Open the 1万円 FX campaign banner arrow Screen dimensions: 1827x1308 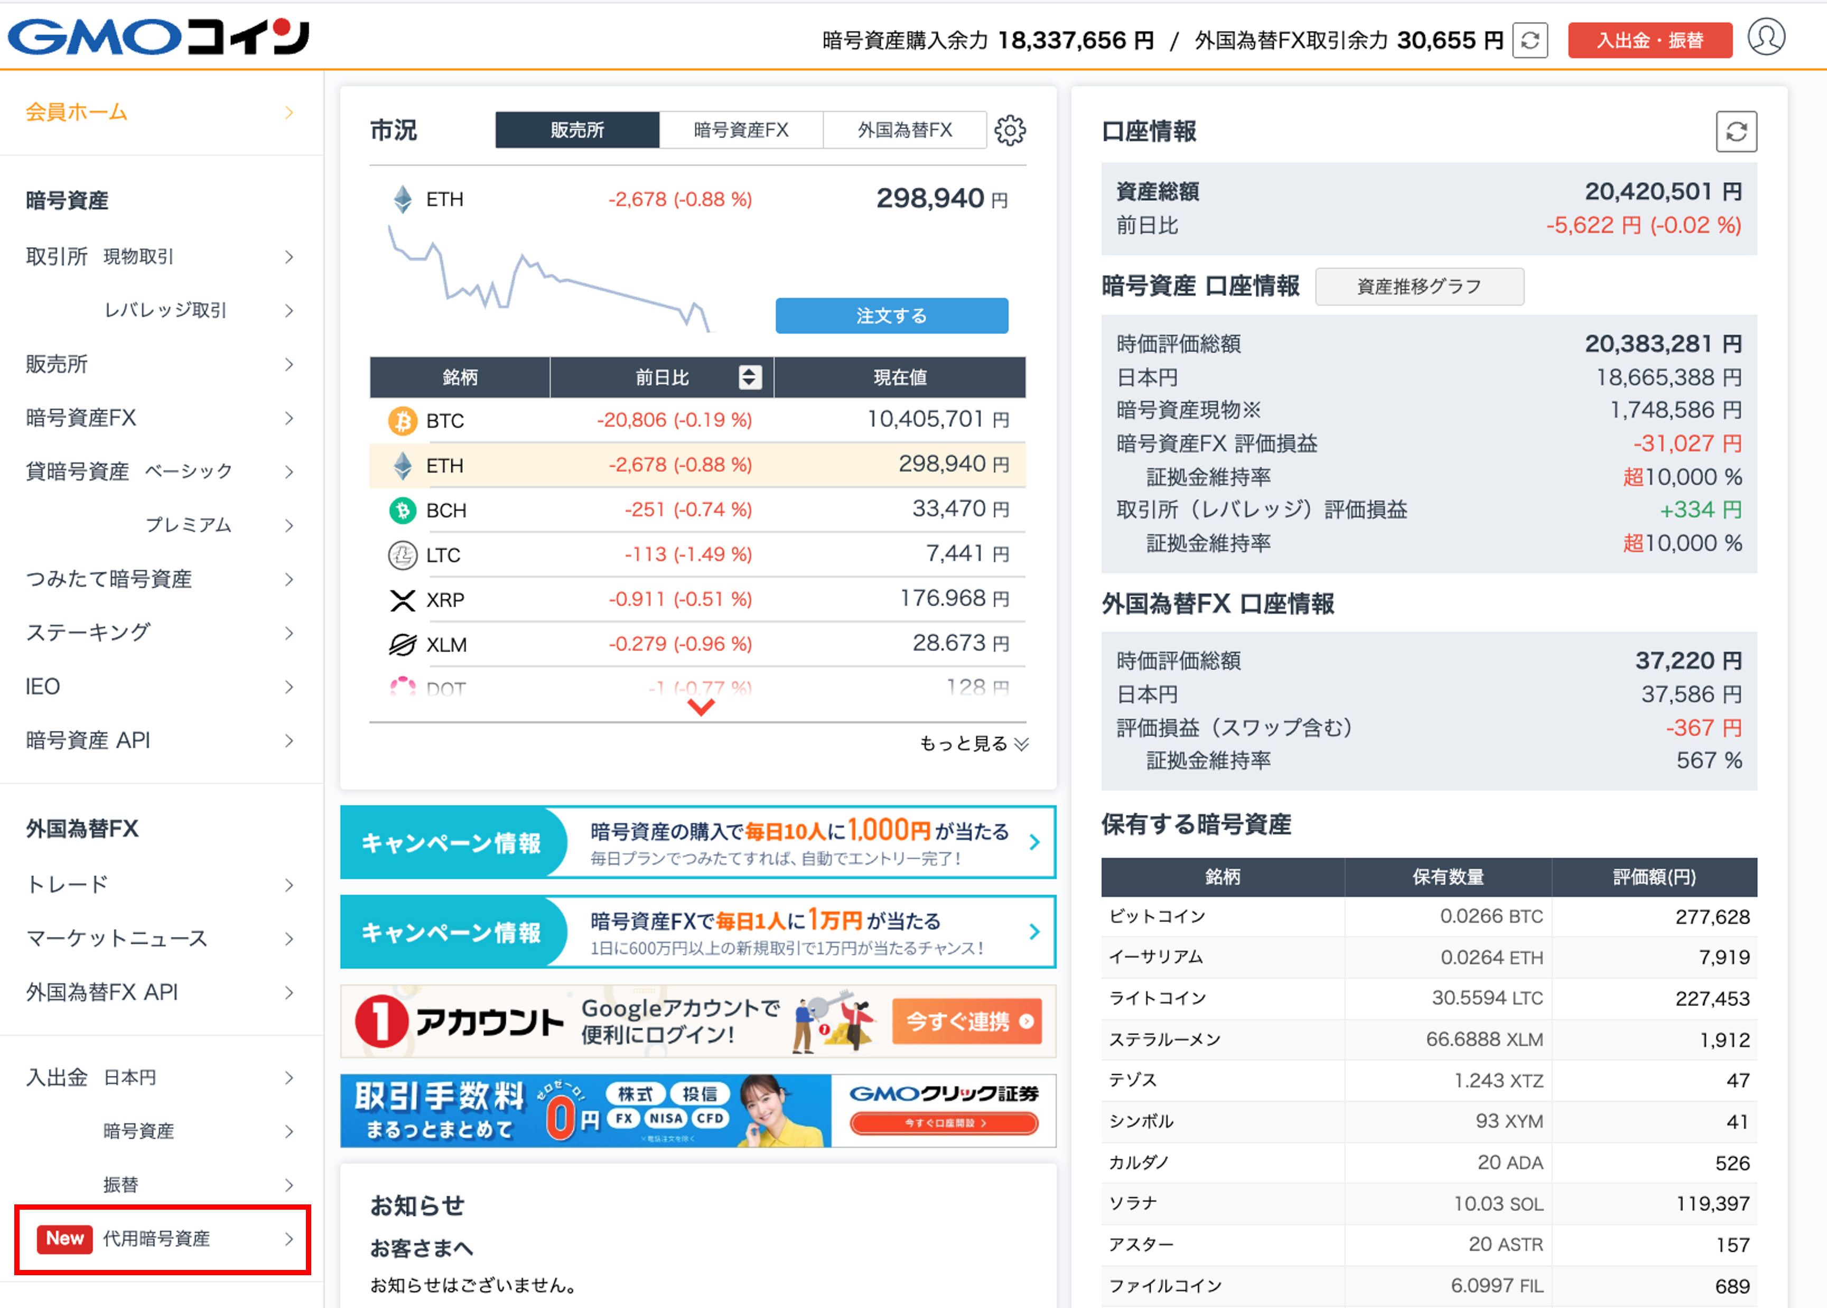(x=1034, y=932)
